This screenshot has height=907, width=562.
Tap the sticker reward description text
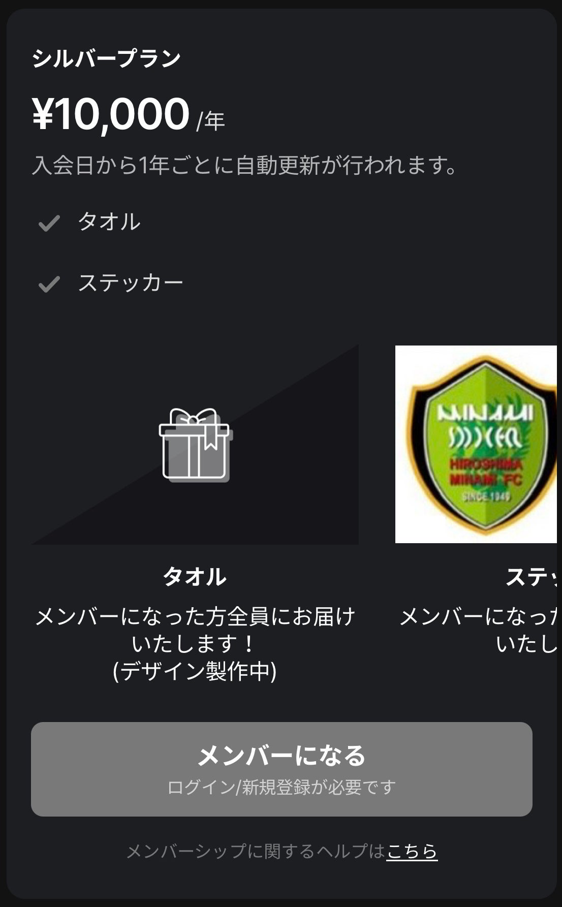478,630
